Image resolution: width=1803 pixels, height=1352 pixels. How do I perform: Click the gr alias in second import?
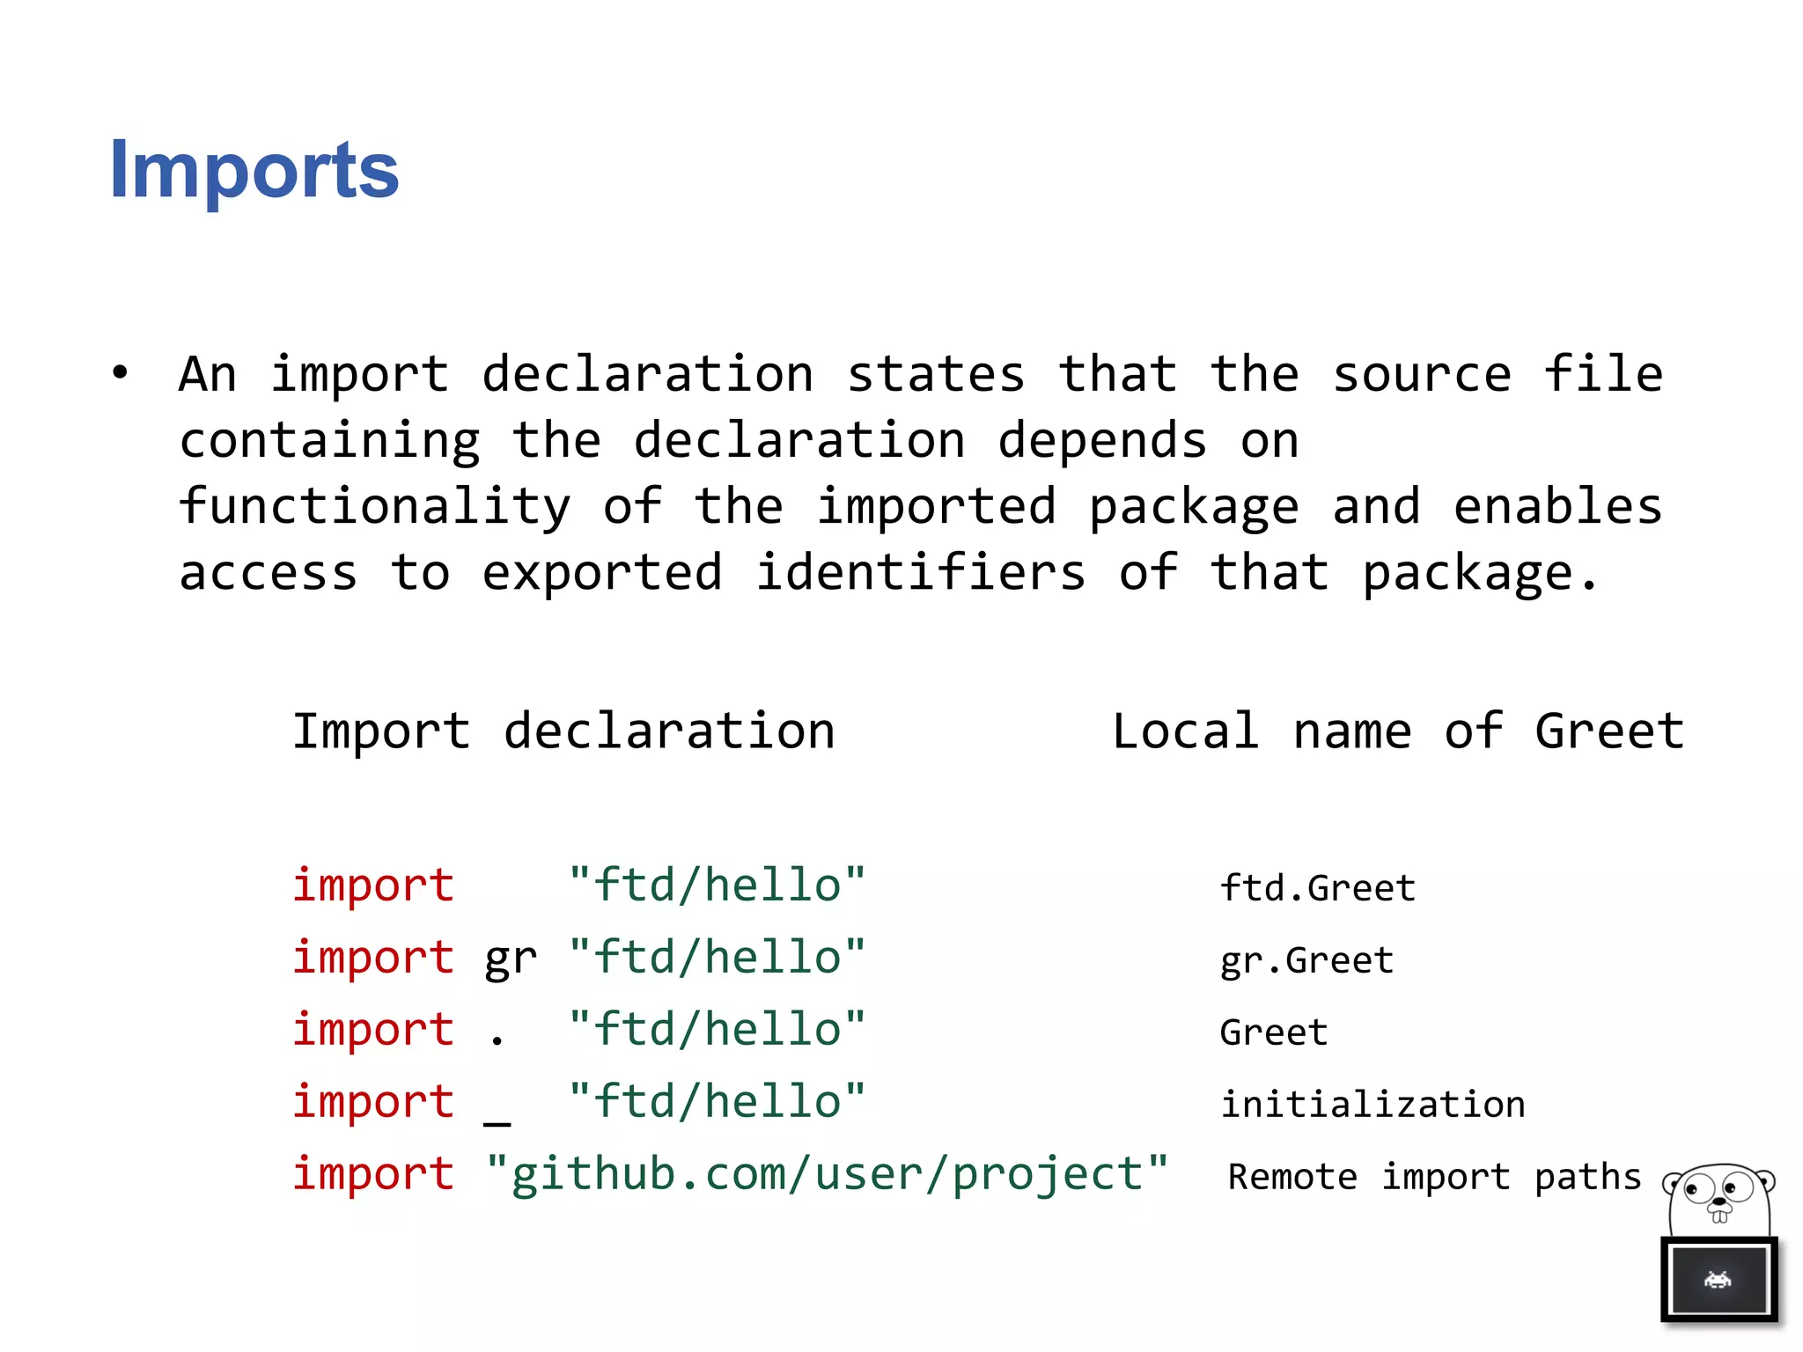click(x=510, y=958)
